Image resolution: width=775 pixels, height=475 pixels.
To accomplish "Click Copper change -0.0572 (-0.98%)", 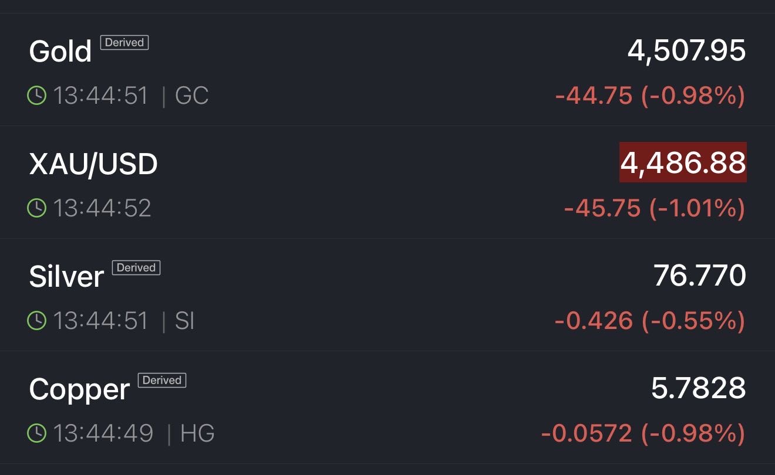I will pyautogui.click(x=643, y=433).
